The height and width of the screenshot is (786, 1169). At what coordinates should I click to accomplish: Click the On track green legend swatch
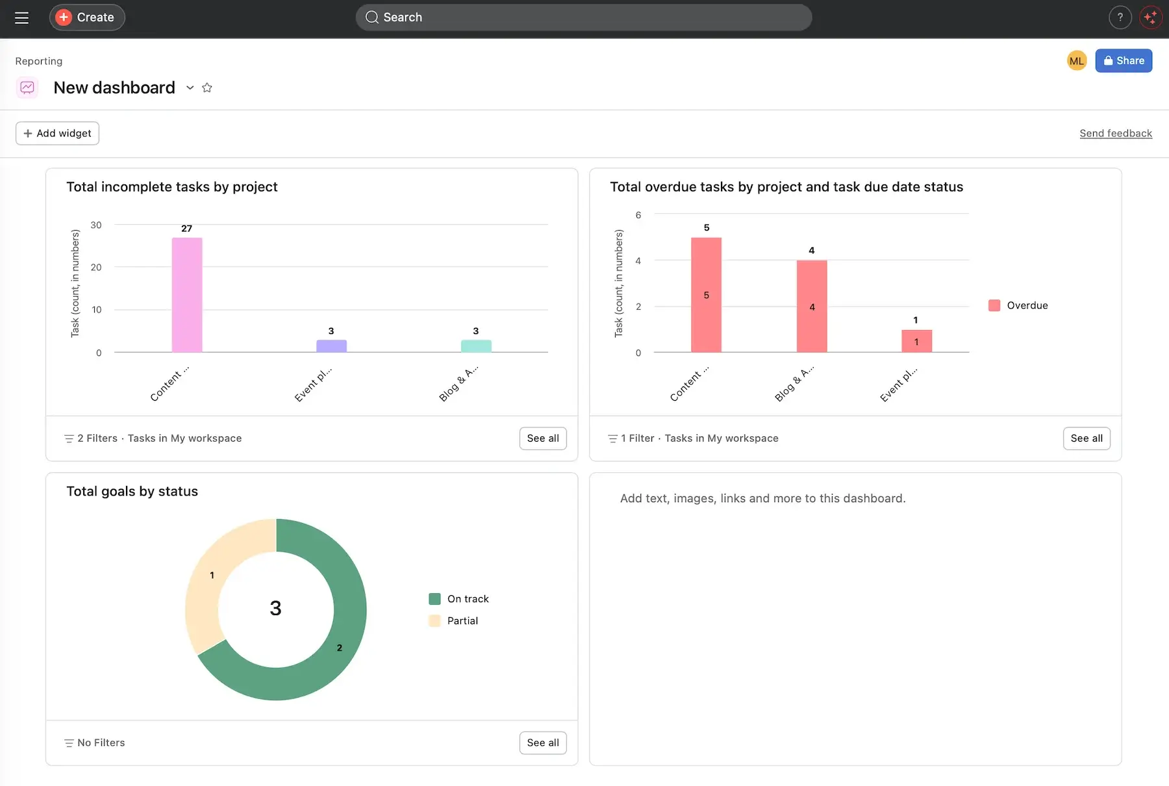click(x=434, y=599)
